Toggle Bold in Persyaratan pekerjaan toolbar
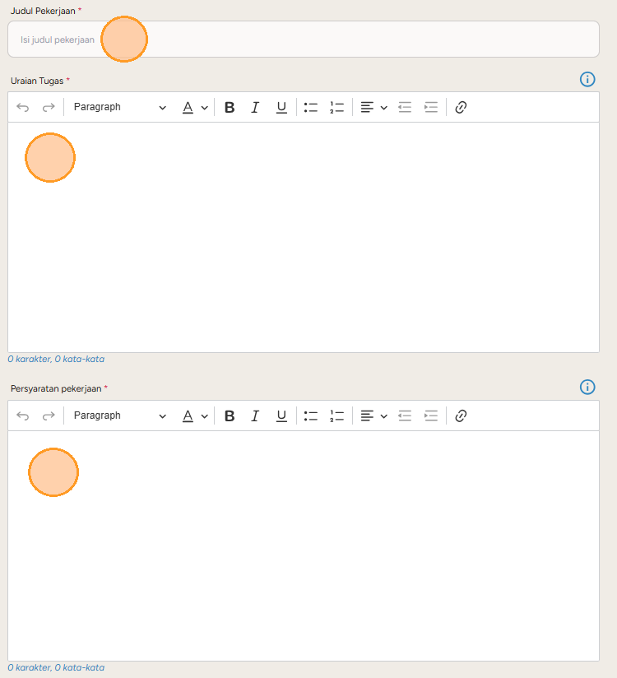Image resolution: width=617 pixels, height=678 pixels. (230, 416)
